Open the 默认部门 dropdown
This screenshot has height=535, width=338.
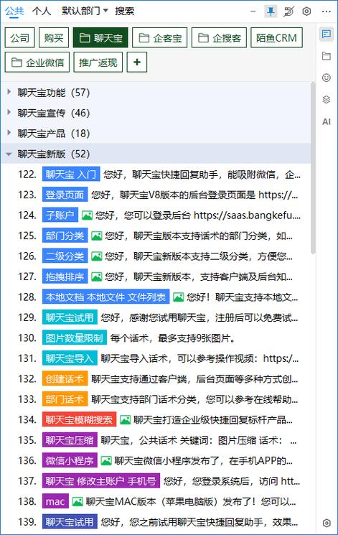click(85, 11)
